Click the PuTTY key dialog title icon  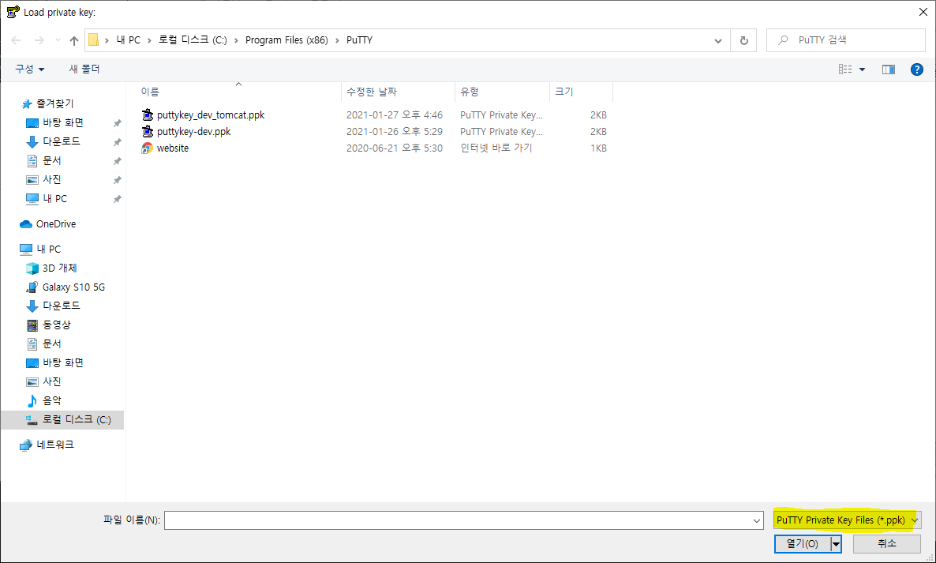(x=13, y=12)
